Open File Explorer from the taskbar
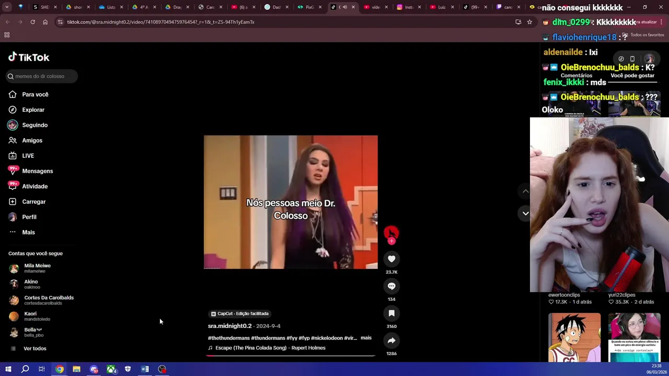The height and width of the screenshot is (376, 669). (x=76, y=369)
